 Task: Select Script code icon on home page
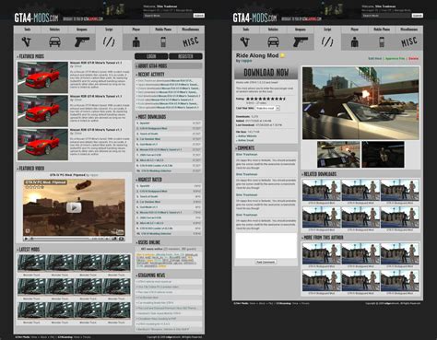pos(109,41)
